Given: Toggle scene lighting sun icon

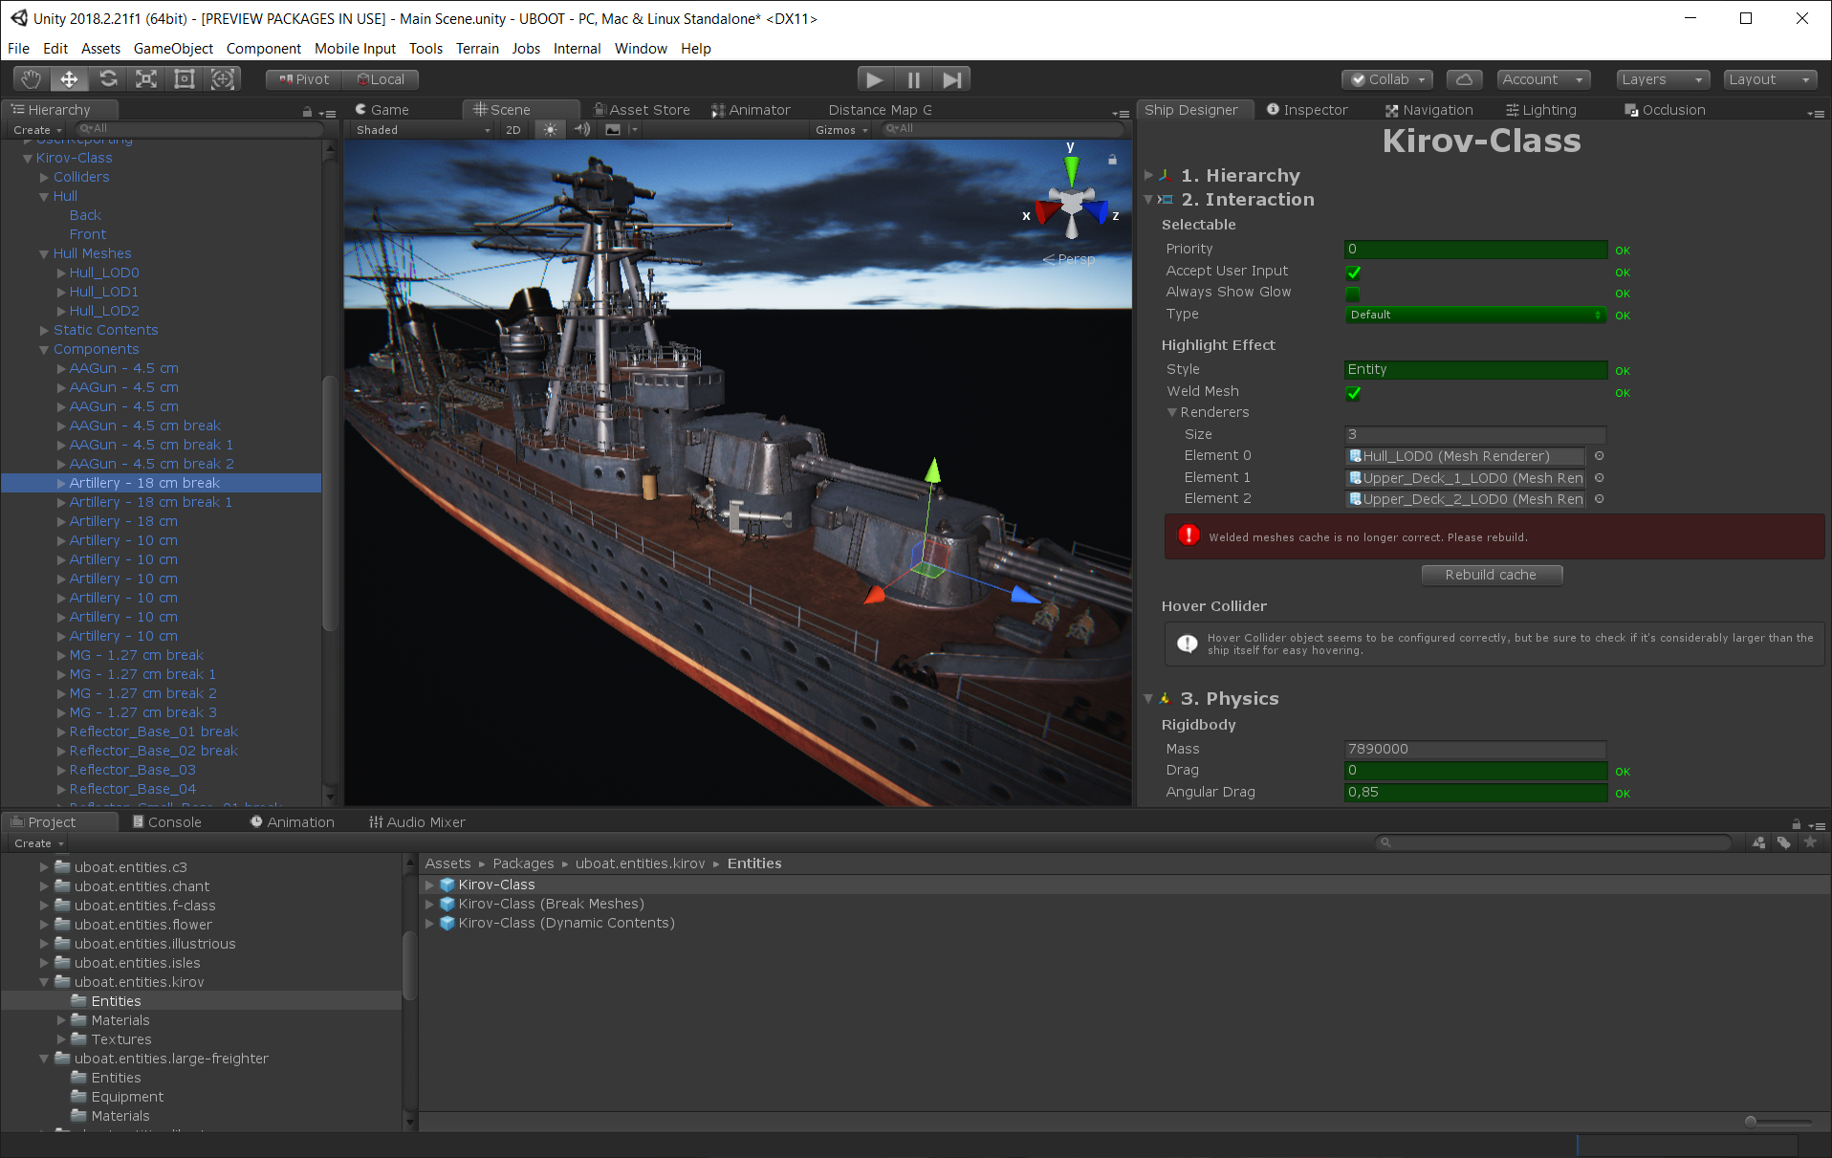Looking at the screenshot, I should [x=550, y=130].
